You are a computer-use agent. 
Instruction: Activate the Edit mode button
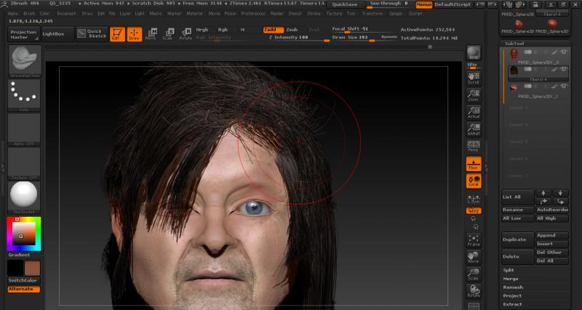[x=116, y=33]
